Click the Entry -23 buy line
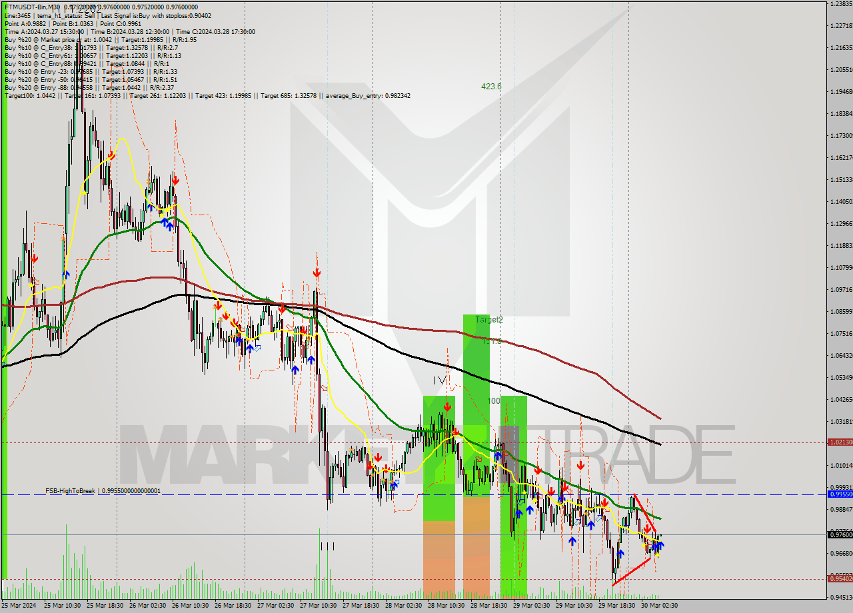 91,71
